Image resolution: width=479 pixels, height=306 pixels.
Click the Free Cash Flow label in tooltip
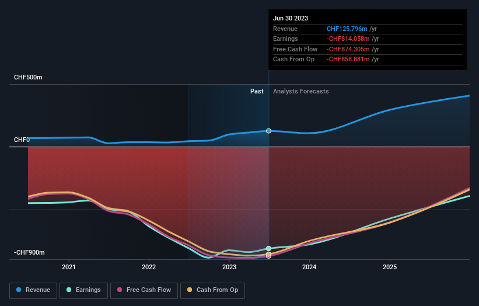(295, 49)
